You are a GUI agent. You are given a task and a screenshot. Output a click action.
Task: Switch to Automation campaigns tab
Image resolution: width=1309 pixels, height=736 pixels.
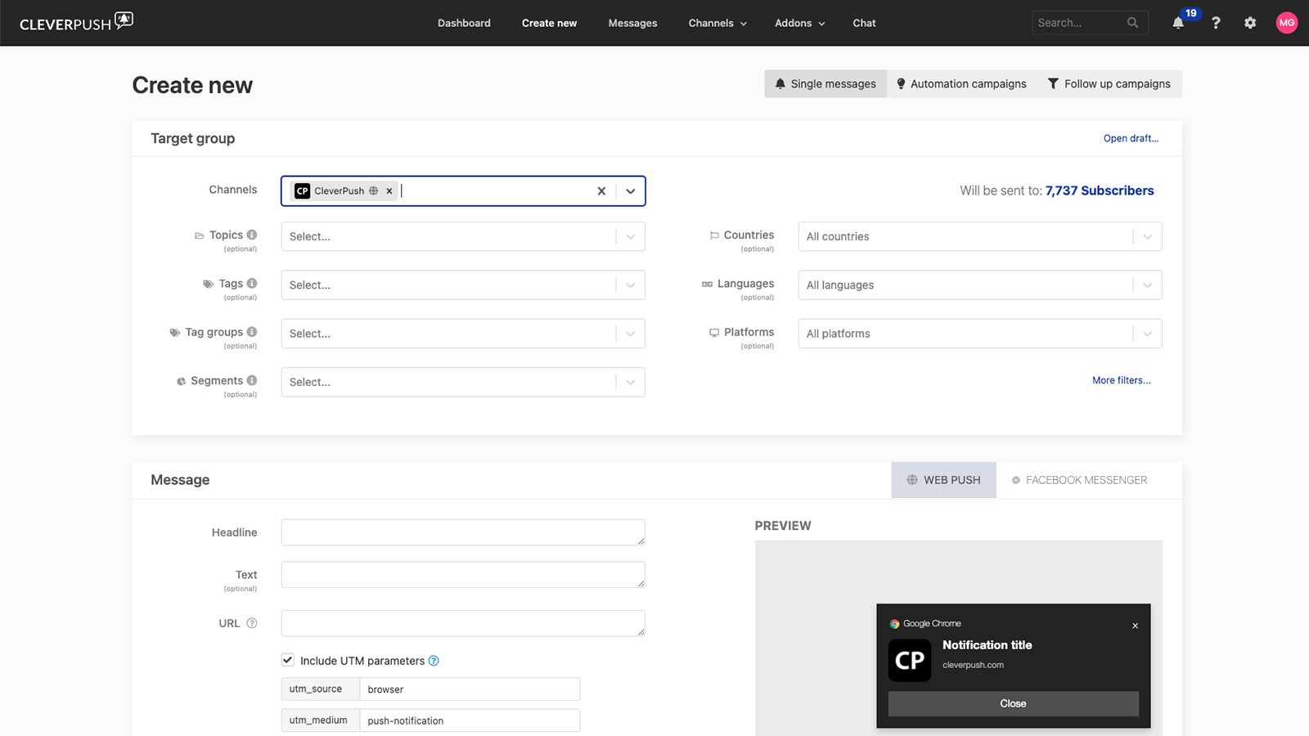pyautogui.click(x=961, y=83)
